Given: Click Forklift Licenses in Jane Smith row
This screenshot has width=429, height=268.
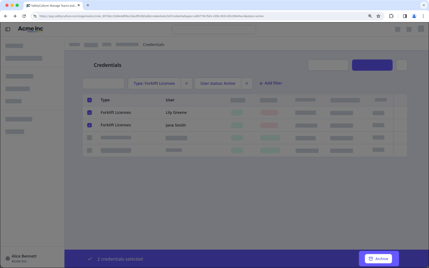Looking at the screenshot, I should pos(116,125).
